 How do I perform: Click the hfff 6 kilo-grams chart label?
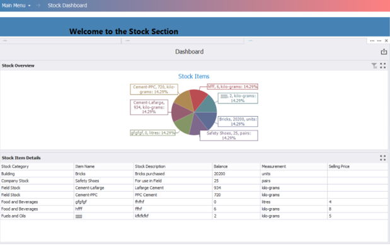[x=232, y=86]
